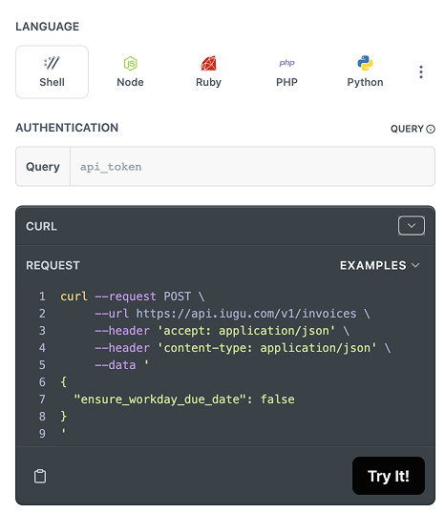Click the Try It! button
Viewport: 445px width, 512px height.
coord(389,476)
